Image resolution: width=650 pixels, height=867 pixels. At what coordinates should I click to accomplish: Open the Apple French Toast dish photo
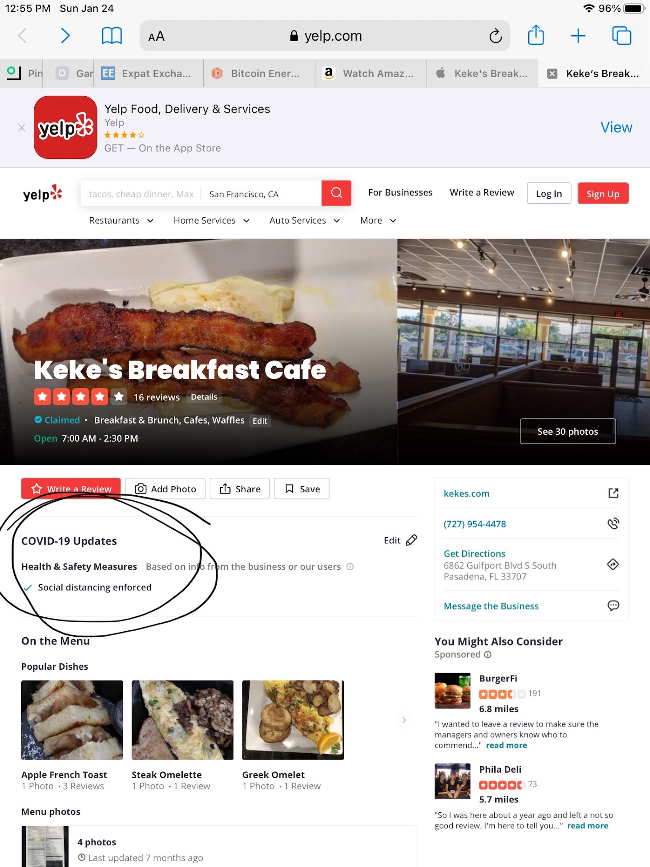click(x=72, y=720)
